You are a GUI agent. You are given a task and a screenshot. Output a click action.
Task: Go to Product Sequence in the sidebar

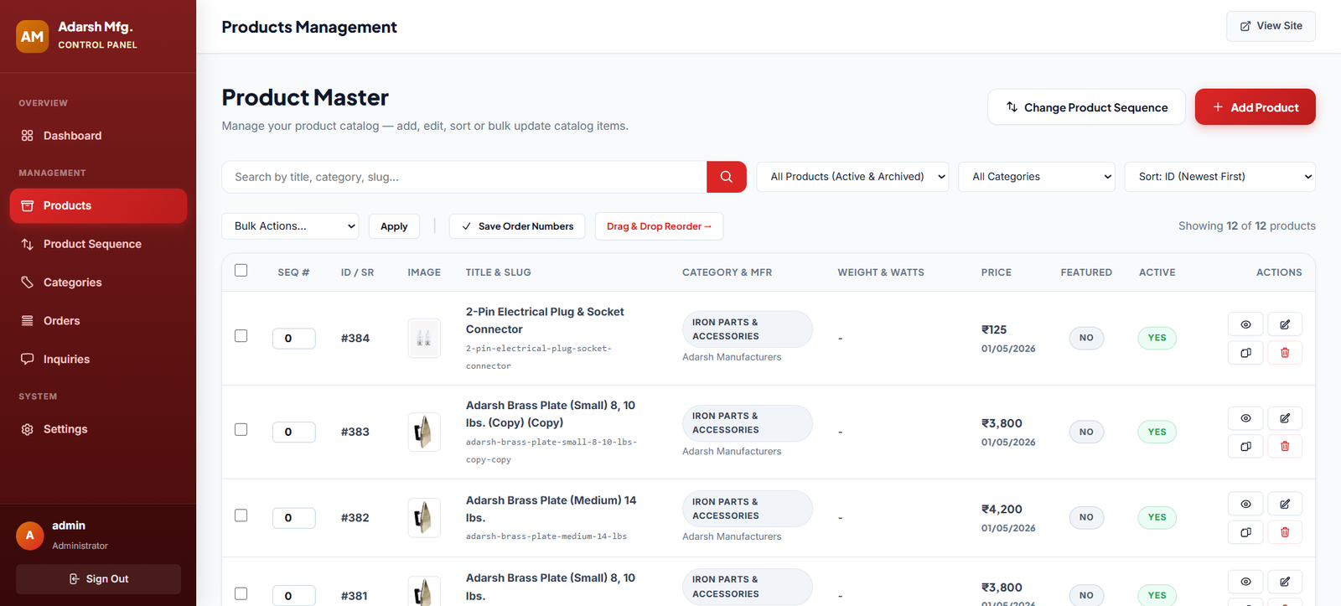point(98,244)
